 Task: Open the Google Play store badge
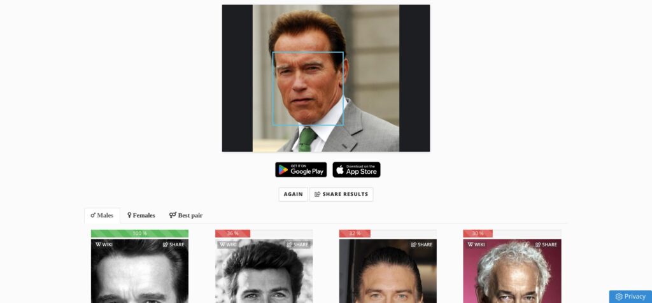(x=301, y=169)
